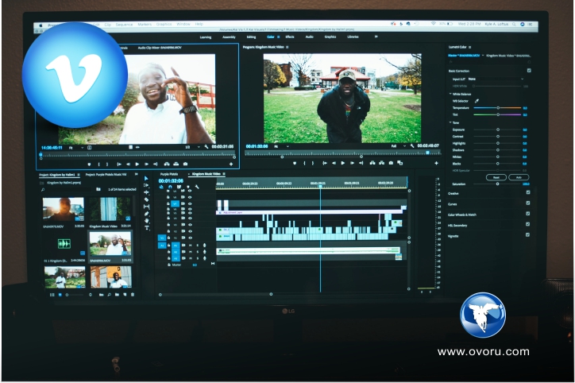Click the WB Selector eyedropper

tap(477, 101)
